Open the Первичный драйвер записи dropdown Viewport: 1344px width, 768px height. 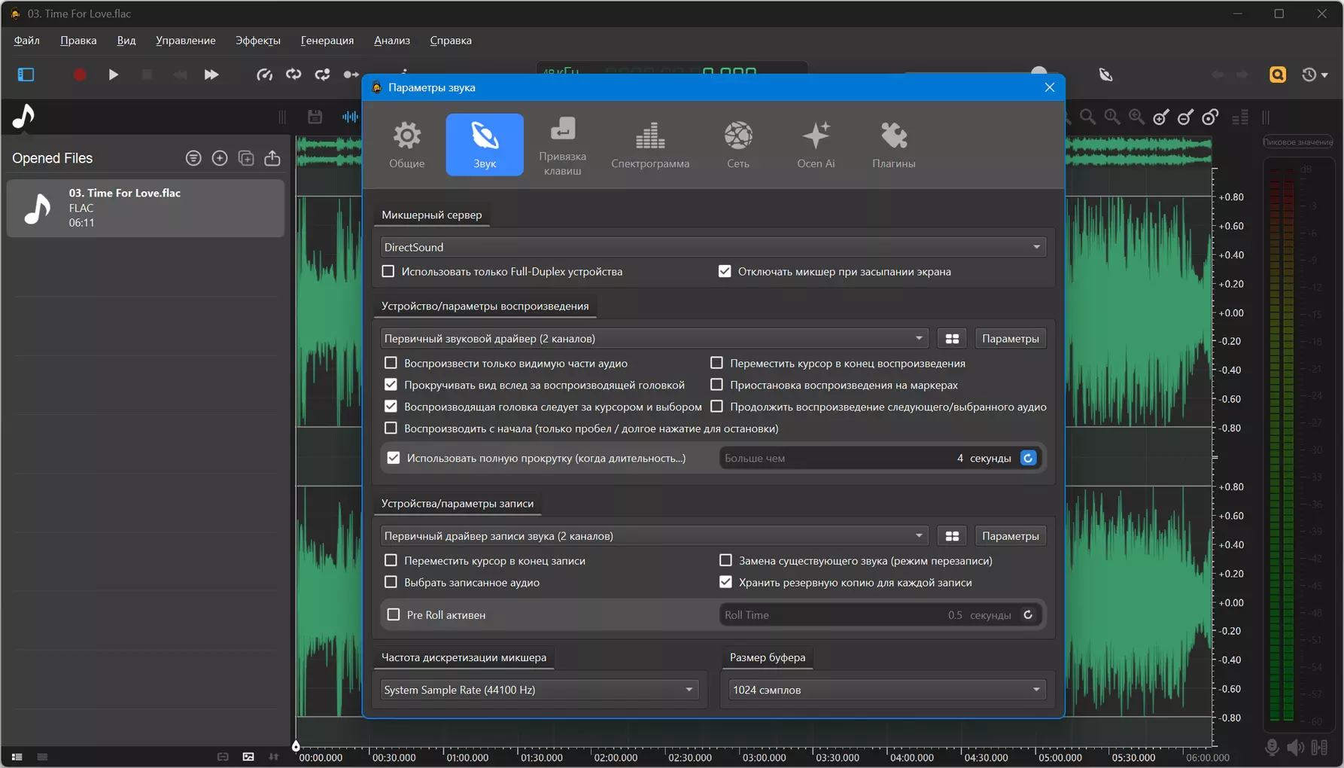pyautogui.click(x=654, y=536)
